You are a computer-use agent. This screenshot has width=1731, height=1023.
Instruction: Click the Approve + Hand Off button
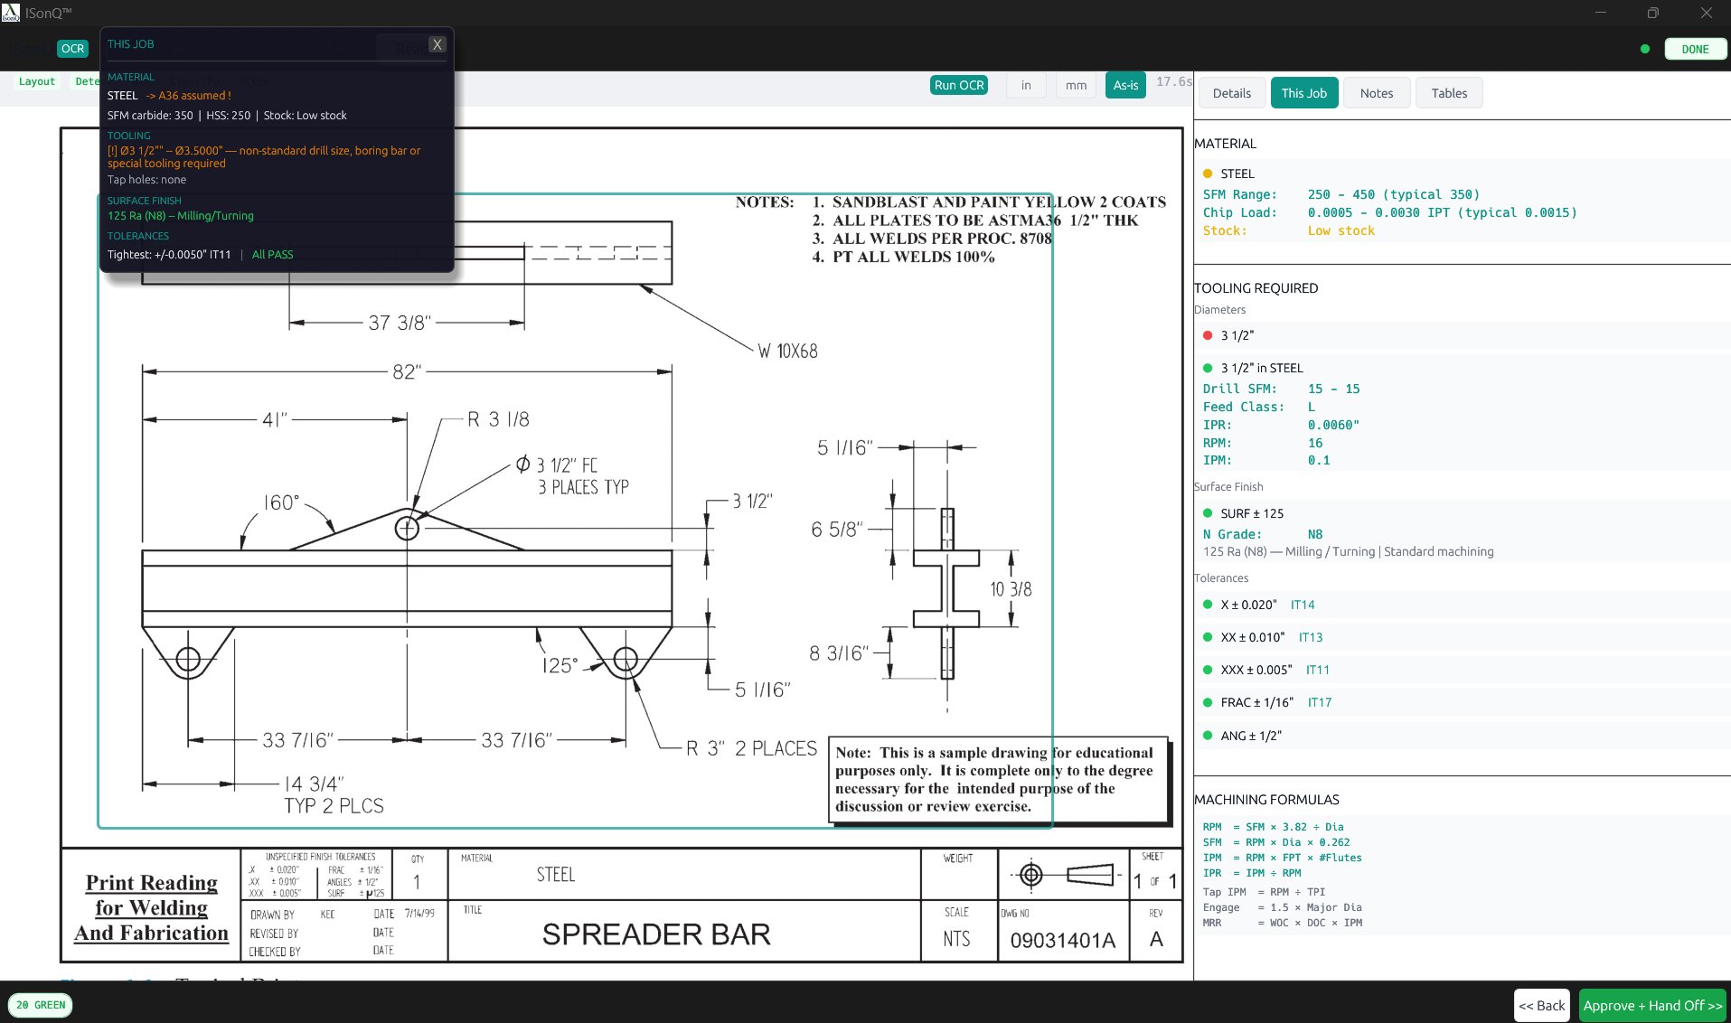click(1652, 1005)
